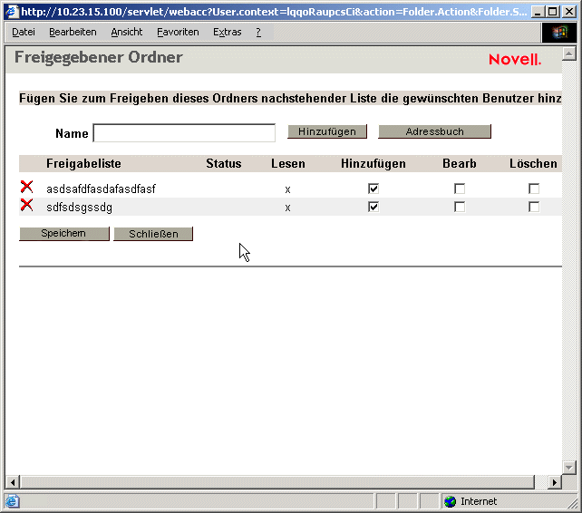The image size is (582, 513).
Task: Toggle Hinzufügen checkbox for asdsafdfasdafasdfasf
Action: click(373, 189)
